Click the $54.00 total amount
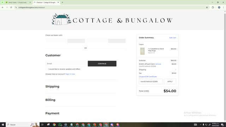Viewport: 226px width, 127px height. [170, 91]
